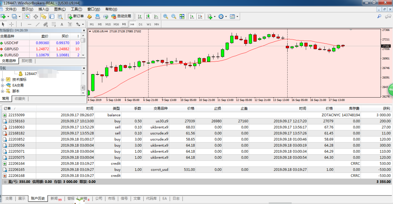Switch to the 交易 tab in the terminal
Viewport: 393px width, 204px height.
point(9,199)
